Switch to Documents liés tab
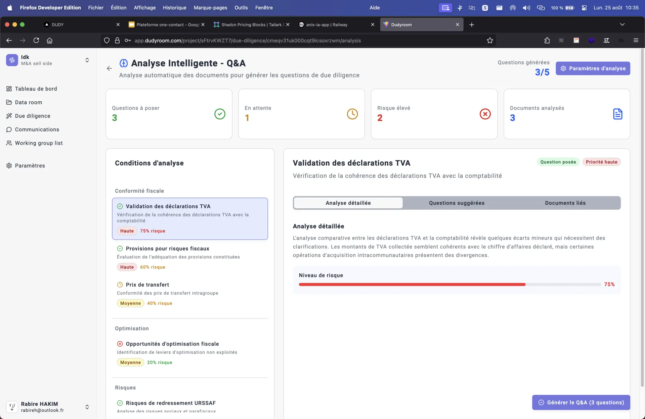The width and height of the screenshot is (645, 419). click(565, 203)
